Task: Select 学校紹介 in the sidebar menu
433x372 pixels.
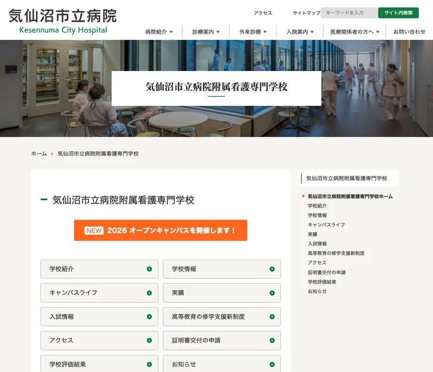Action: click(318, 206)
